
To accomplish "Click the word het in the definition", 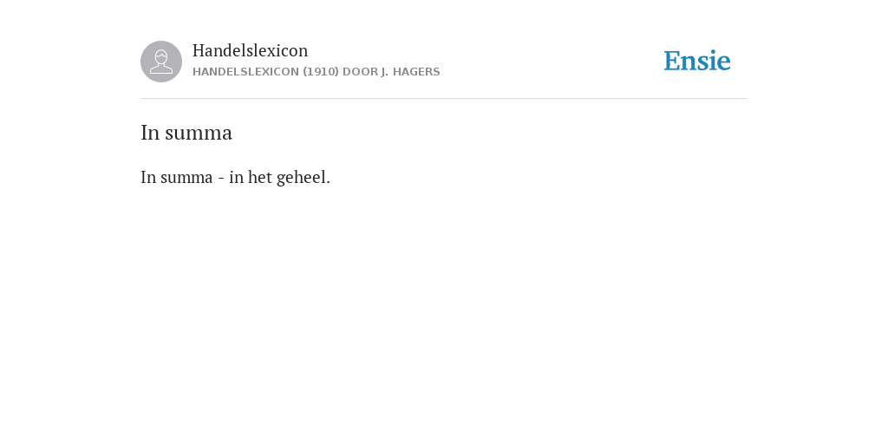I will coord(260,178).
